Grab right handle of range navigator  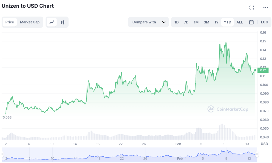[257, 154]
